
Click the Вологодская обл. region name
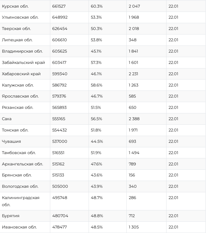pyautogui.click(x=20, y=187)
